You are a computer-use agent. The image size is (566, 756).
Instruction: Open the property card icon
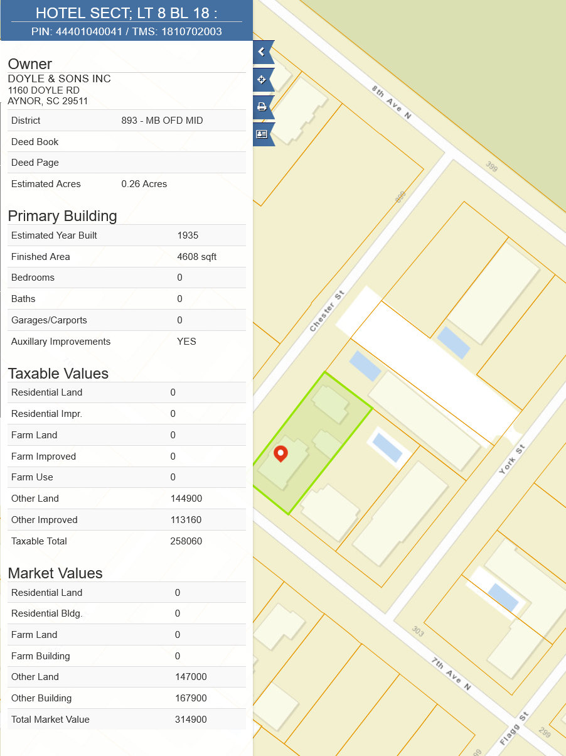click(262, 134)
